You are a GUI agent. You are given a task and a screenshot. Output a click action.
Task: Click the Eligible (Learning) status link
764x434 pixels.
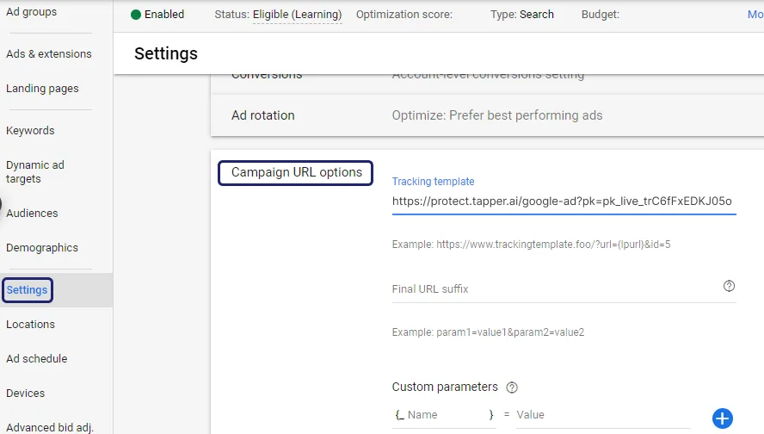pyautogui.click(x=297, y=15)
